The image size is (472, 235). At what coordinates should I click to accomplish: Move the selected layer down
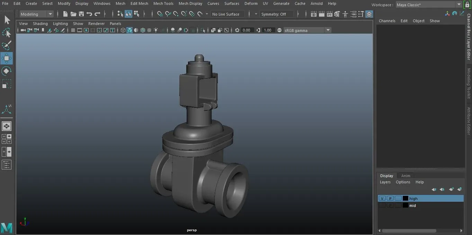[x=442, y=189]
